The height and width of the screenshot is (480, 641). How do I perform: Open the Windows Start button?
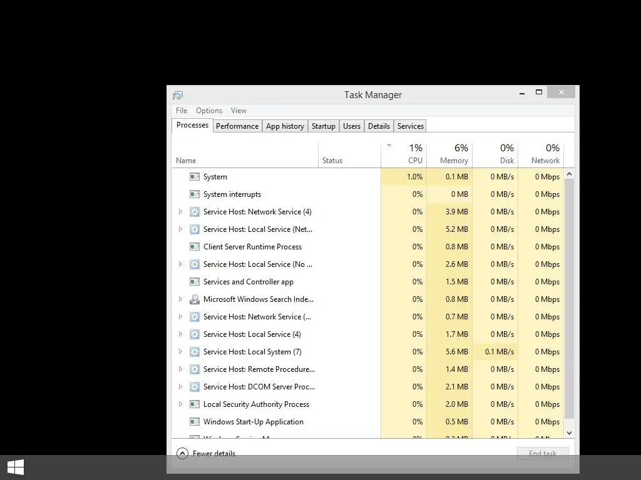point(16,467)
